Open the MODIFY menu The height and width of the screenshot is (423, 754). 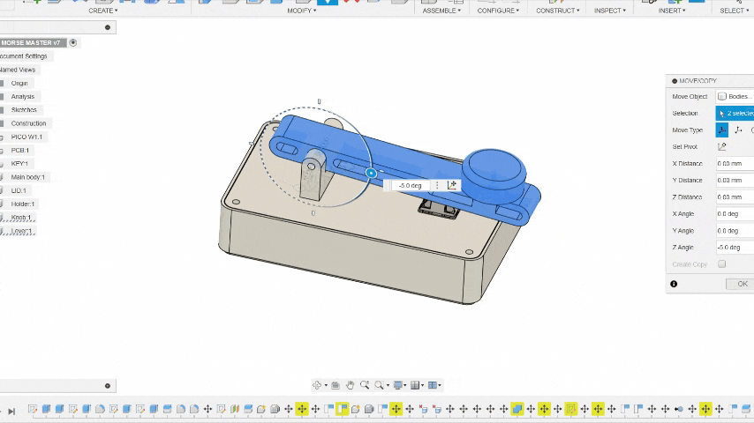pos(301,11)
